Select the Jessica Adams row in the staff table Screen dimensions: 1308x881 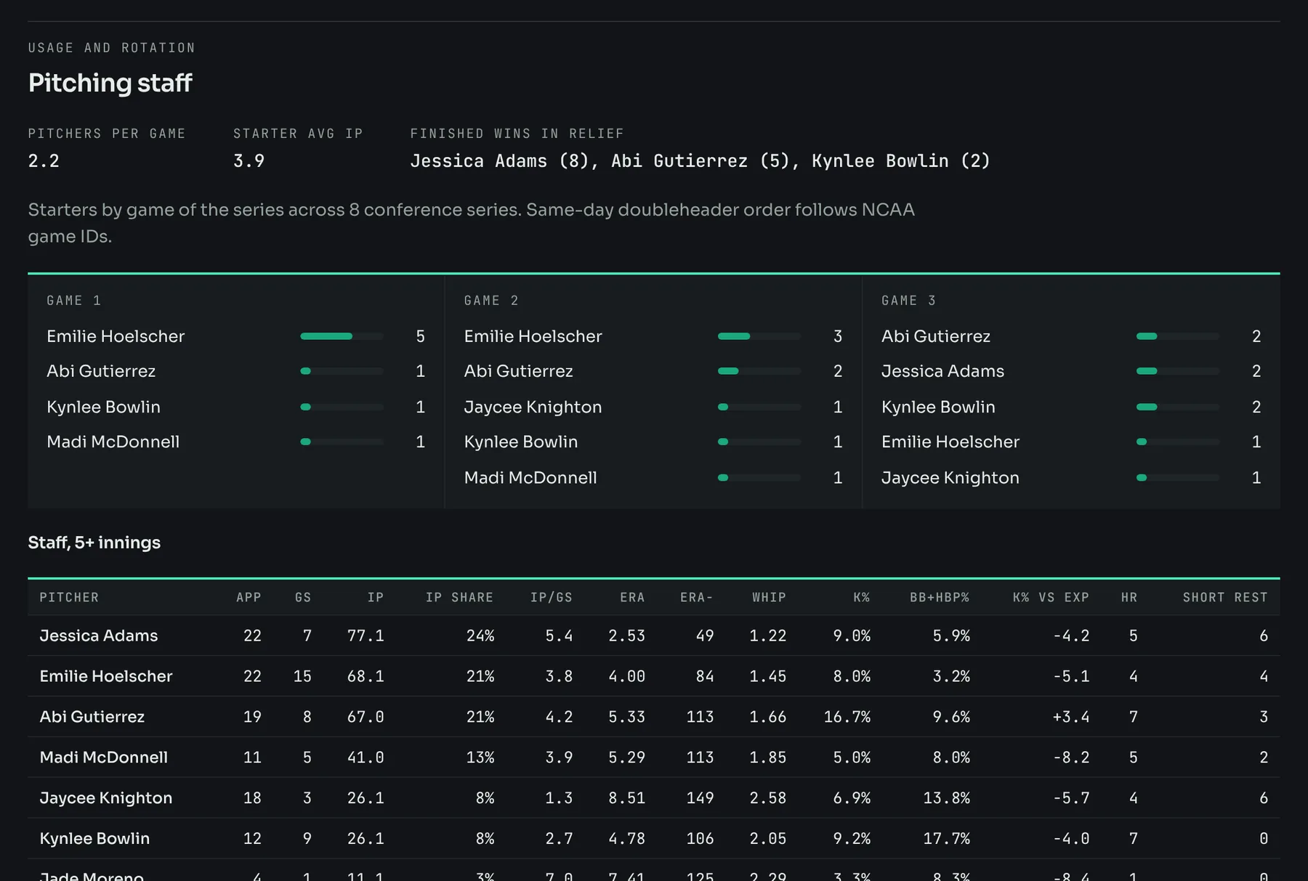[654, 636]
